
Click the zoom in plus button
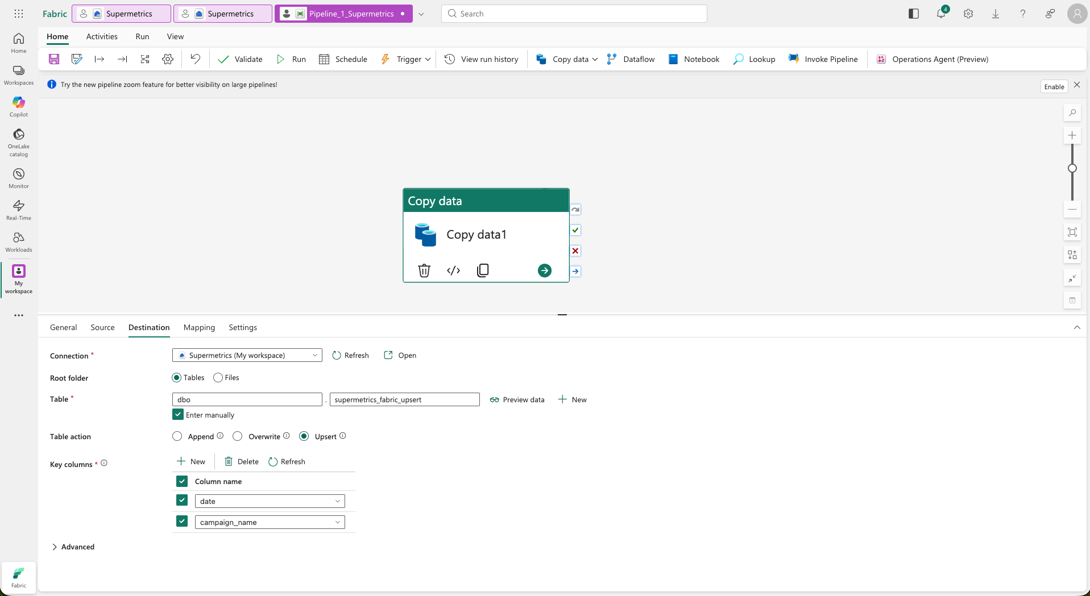point(1072,135)
